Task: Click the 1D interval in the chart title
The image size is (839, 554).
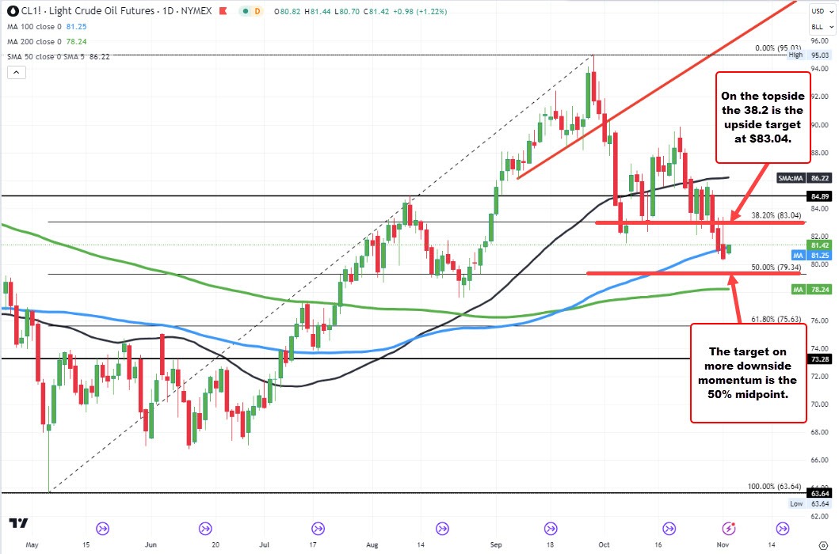Action: click(x=168, y=11)
